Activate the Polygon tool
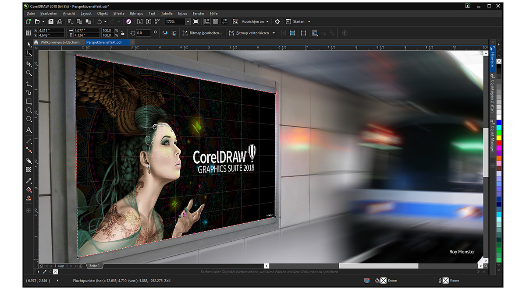The image size is (526, 292). 29,119
